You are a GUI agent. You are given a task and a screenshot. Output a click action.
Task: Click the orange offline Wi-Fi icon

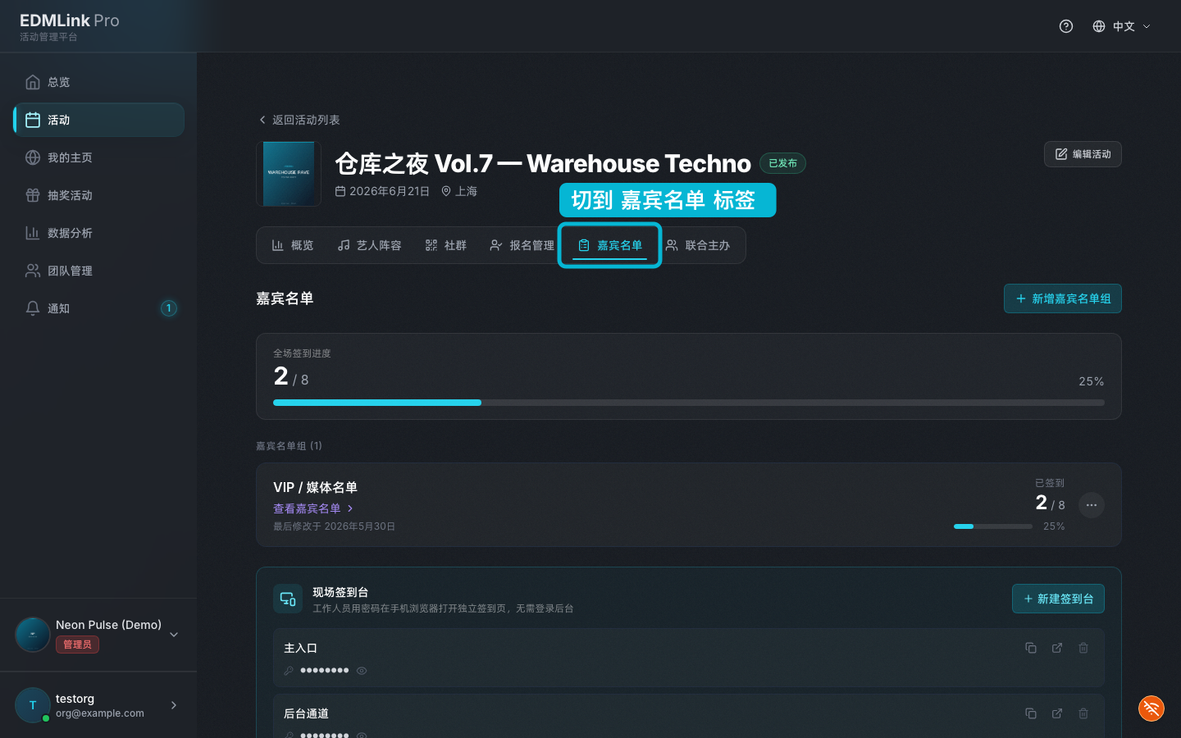pos(1151,708)
